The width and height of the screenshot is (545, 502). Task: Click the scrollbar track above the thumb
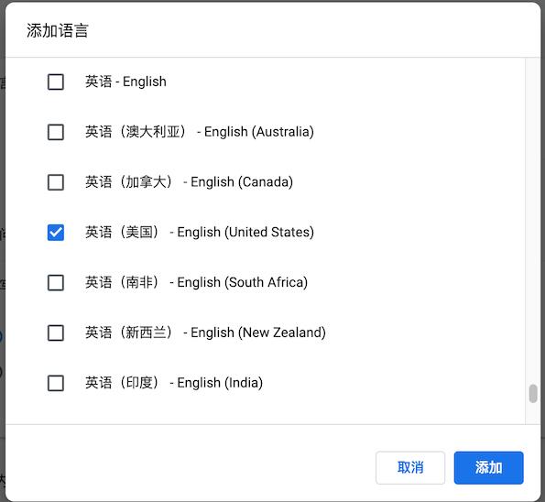pos(533,221)
